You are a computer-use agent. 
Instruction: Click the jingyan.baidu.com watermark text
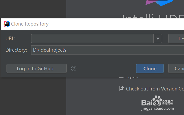tap(157, 108)
